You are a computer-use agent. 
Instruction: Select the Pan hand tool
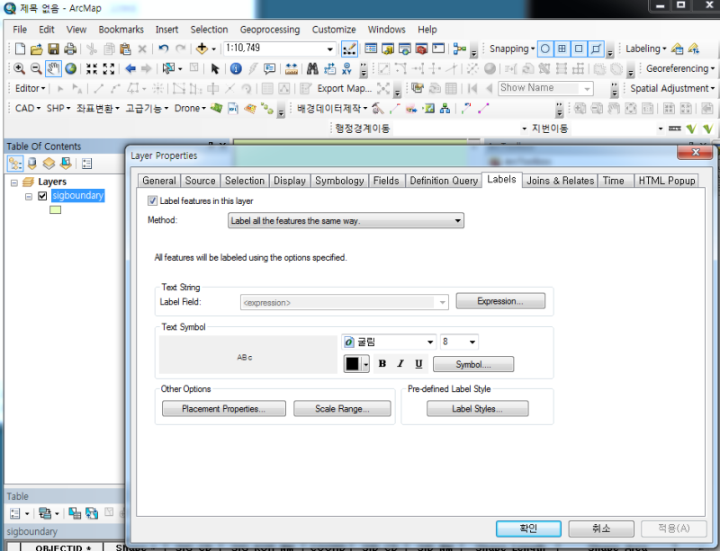[53, 69]
